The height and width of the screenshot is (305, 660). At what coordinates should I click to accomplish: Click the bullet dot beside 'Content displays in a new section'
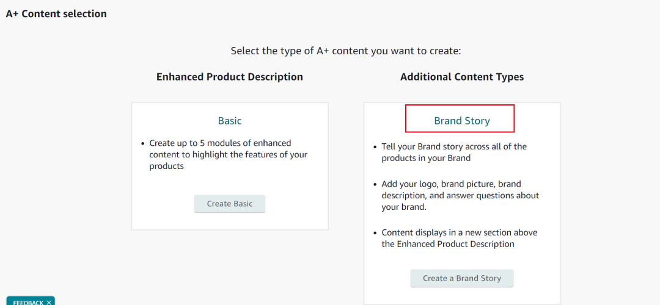[375, 233]
